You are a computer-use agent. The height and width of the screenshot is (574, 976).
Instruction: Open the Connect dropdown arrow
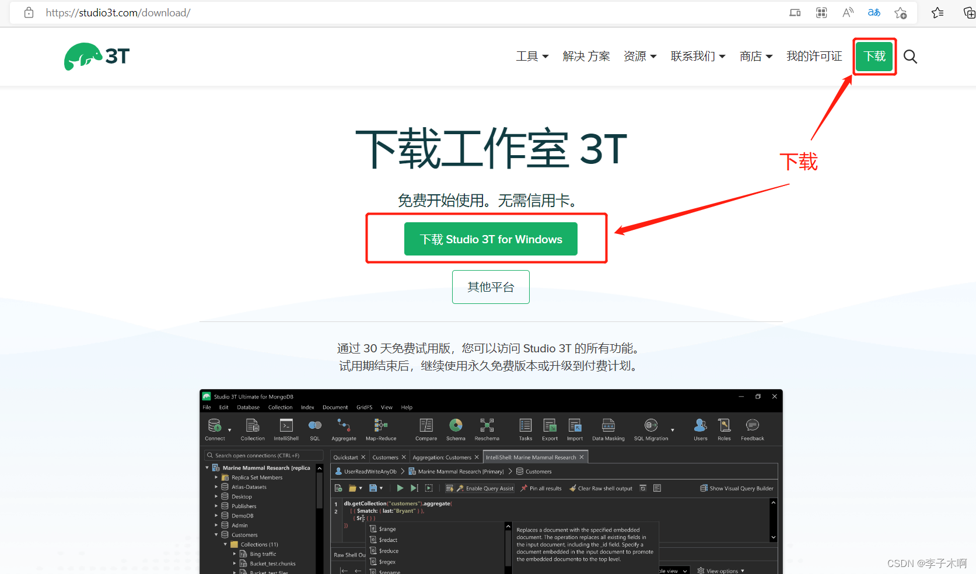tap(229, 430)
